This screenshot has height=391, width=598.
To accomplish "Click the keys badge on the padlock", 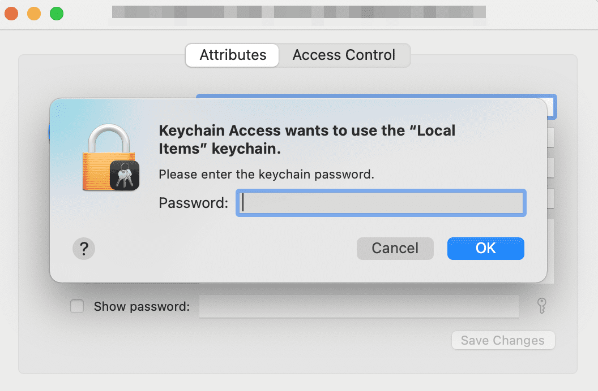I will tap(124, 175).
